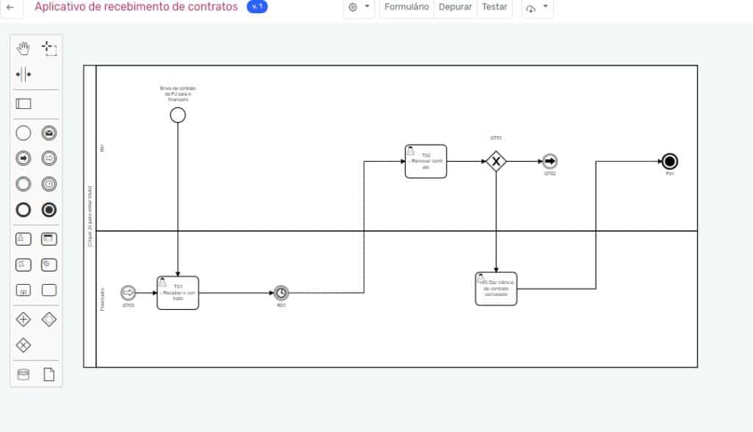753x432 pixels.
Task: Select the document data object shape
Action: (49, 375)
